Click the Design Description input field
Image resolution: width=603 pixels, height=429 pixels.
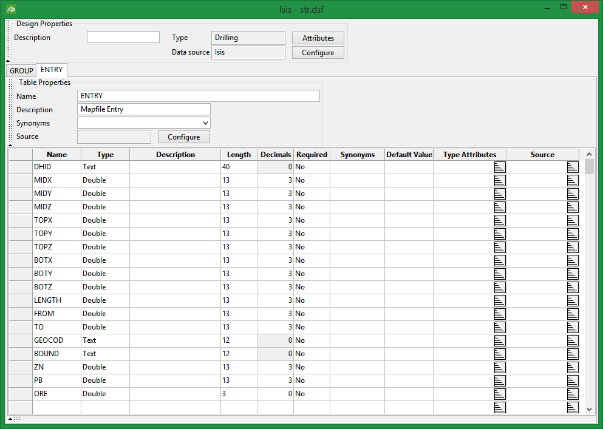(x=123, y=38)
